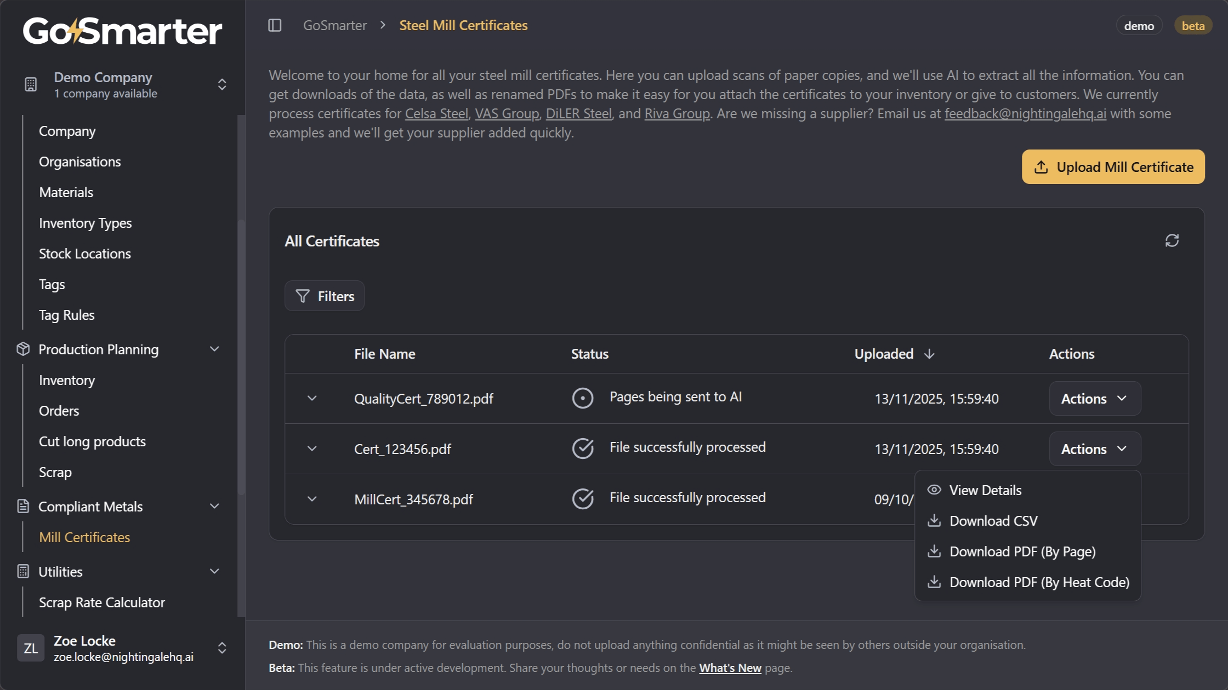Click the beta badge

(1193, 25)
